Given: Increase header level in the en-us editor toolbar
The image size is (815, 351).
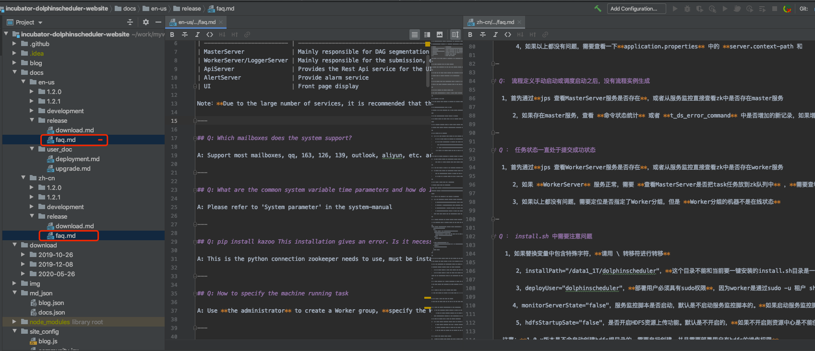Looking at the screenshot, I should [x=235, y=35].
